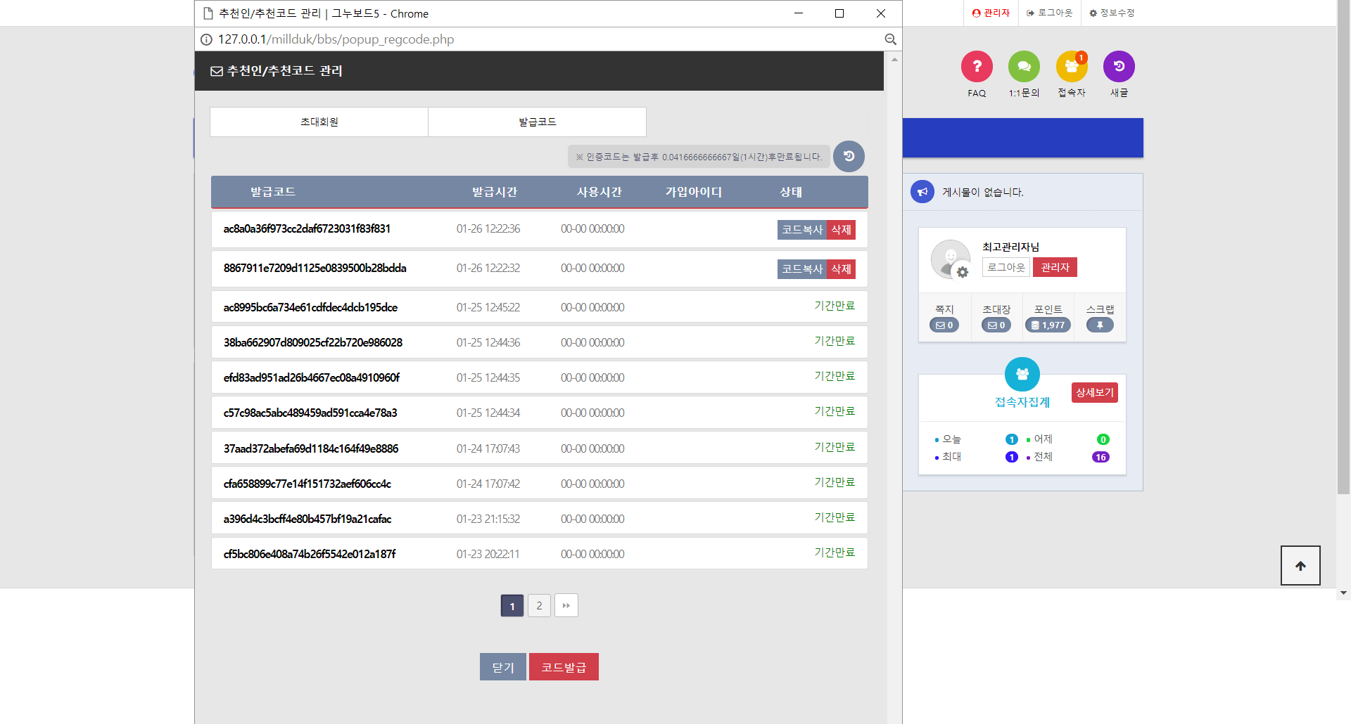This screenshot has height=724, width=1351.
Task: Open 상세보기 visitor statistics details
Action: (x=1094, y=392)
